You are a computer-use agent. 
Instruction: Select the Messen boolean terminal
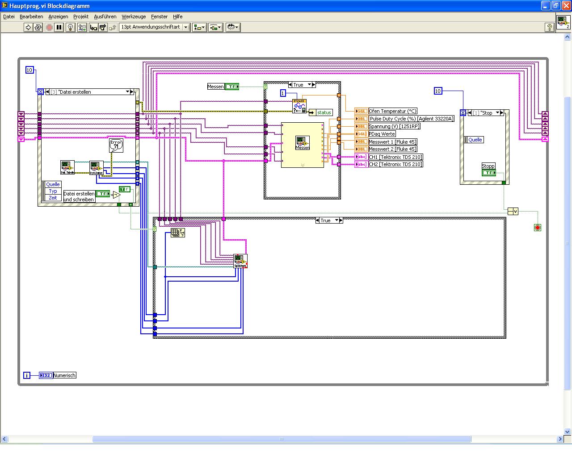(232, 87)
